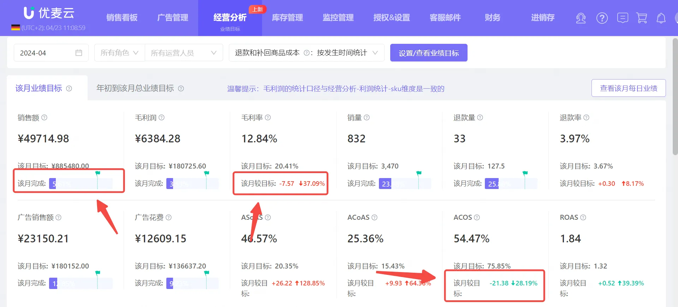Open the shopping cart icon
This screenshot has width=678, height=307.
642,18
